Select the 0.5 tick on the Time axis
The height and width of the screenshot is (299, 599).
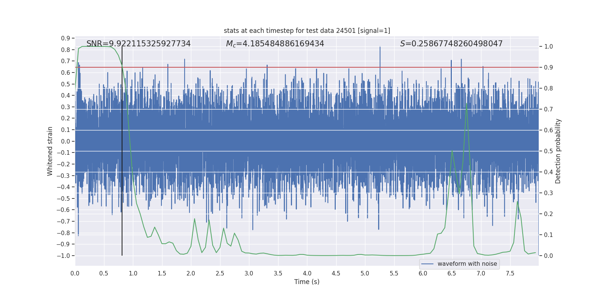pyautogui.click(x=104, y=273)
